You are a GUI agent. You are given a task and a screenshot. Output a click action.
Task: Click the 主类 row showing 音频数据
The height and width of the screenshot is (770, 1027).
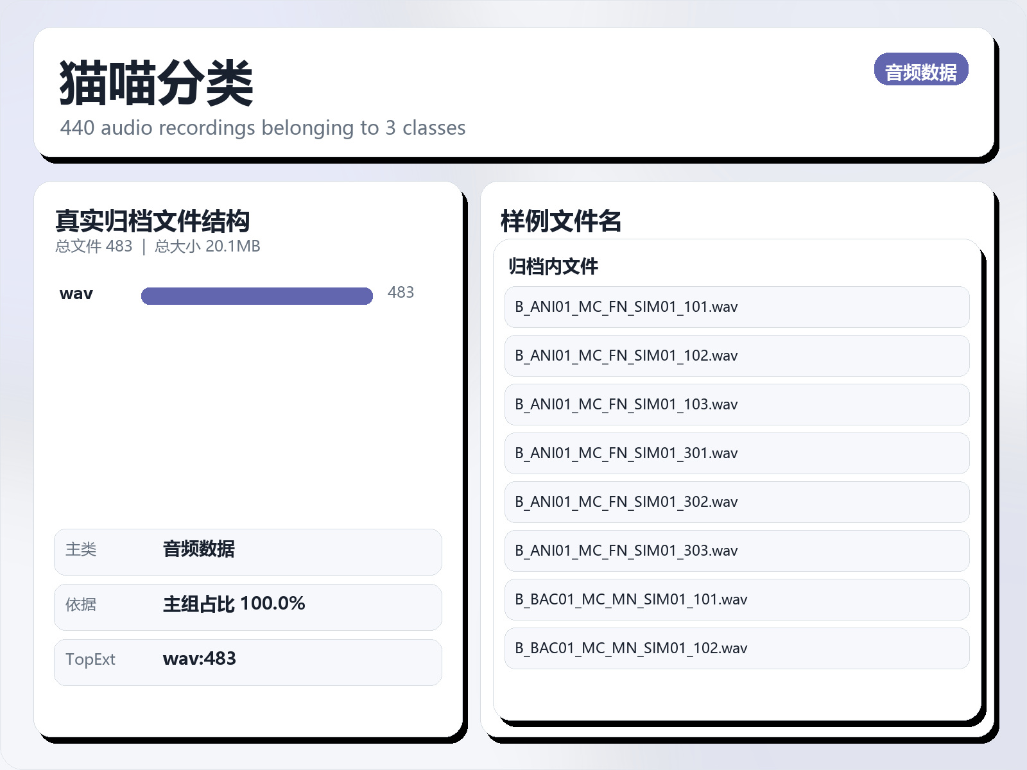[x=247, y=551]
